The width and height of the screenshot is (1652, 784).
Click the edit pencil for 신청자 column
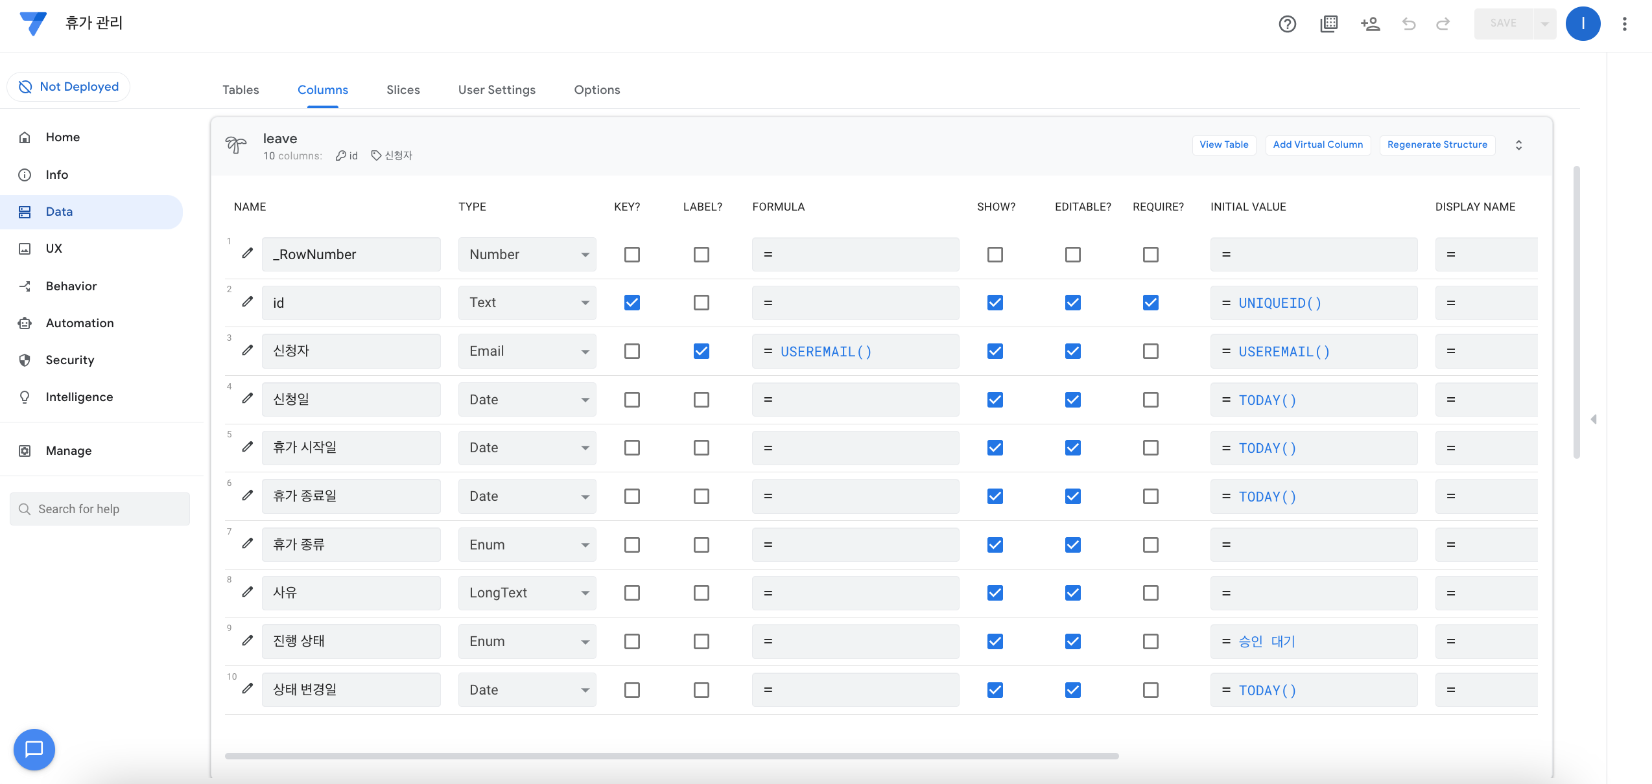point(248,351)
